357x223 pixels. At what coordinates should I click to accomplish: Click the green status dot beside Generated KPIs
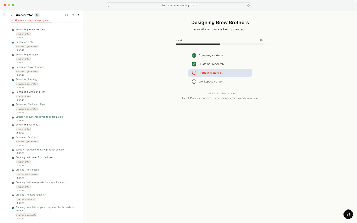tap(13, 43)
